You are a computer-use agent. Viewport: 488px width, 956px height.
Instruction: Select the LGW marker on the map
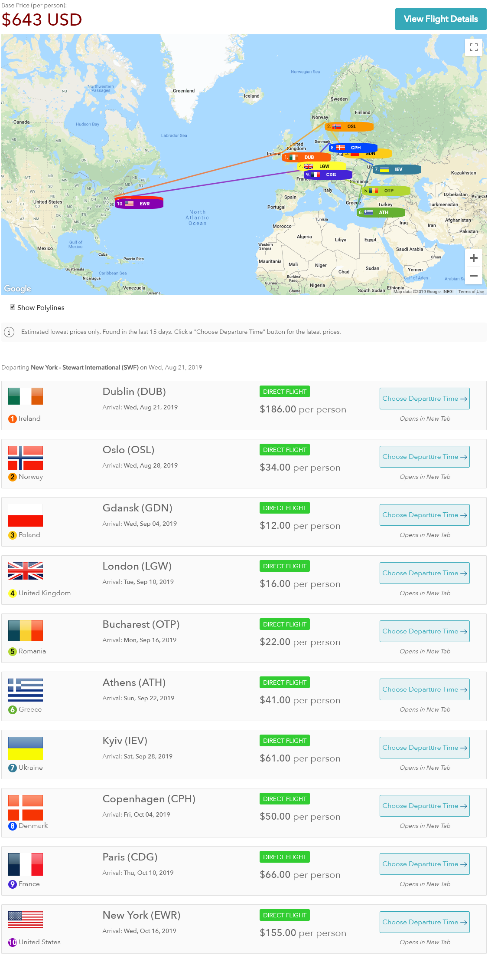[x=321, y=166]
